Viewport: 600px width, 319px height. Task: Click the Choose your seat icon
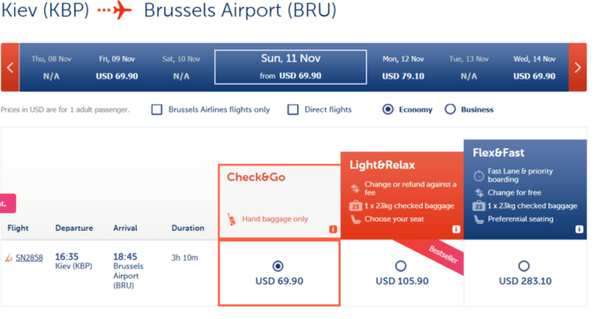coord(356,219)
